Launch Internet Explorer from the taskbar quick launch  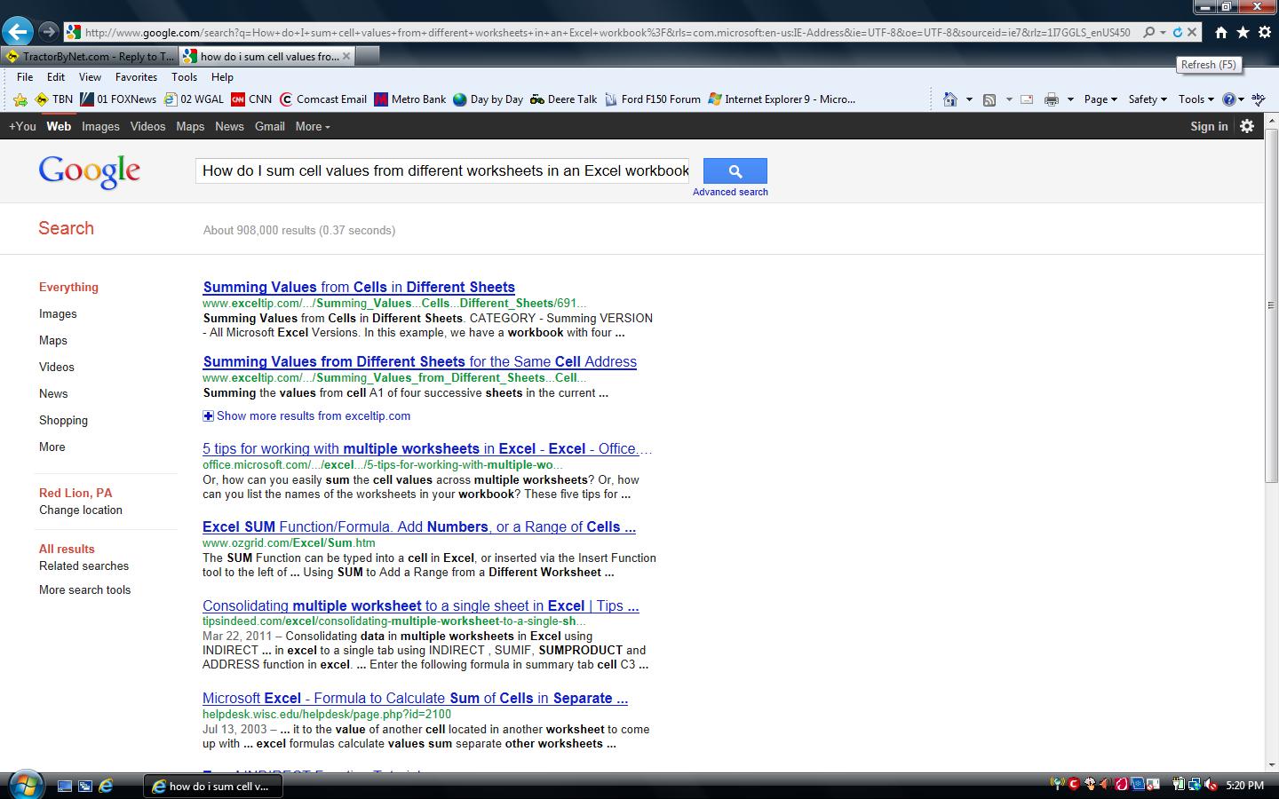106,786
